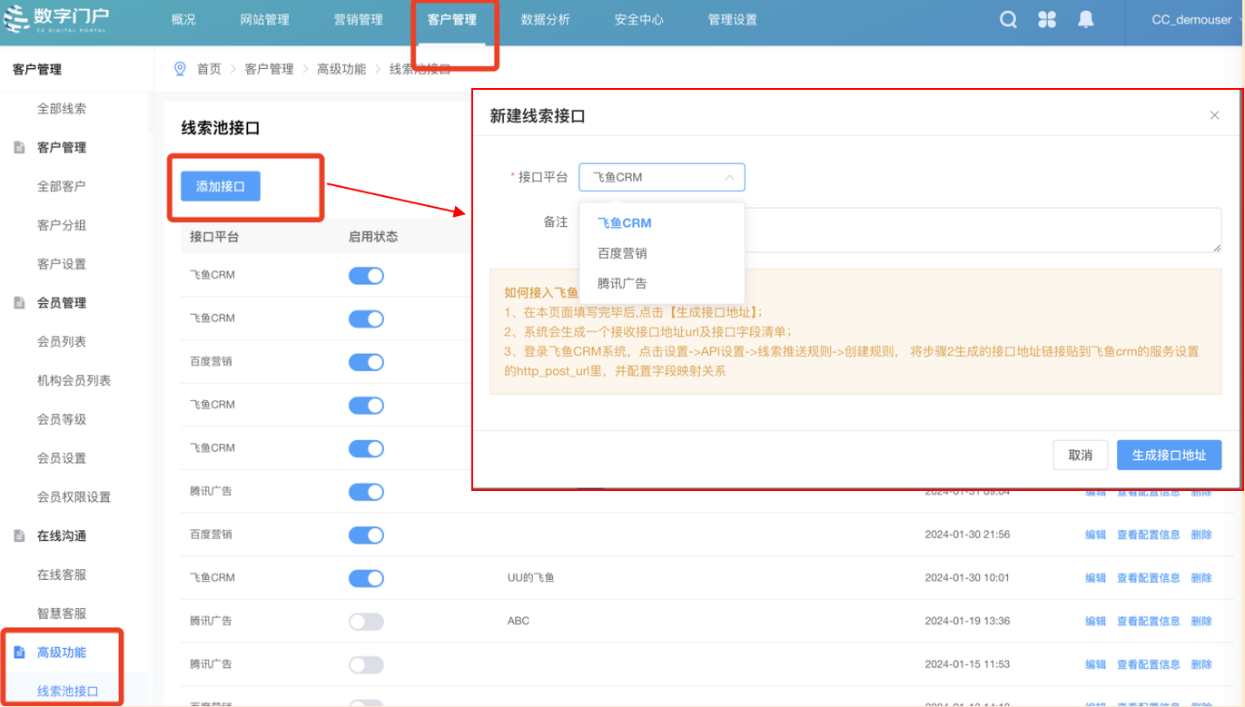Open 会员等级 in the sidebar
Screen dimensions: 1245x707
pos(62,419)
